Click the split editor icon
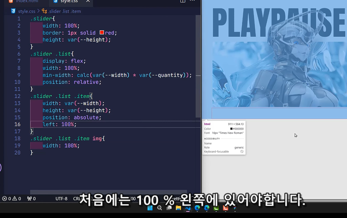 tap(182, 1)
